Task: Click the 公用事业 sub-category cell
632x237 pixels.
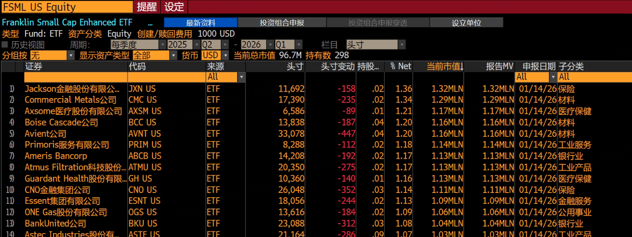Action: click(x=575, y=212)
